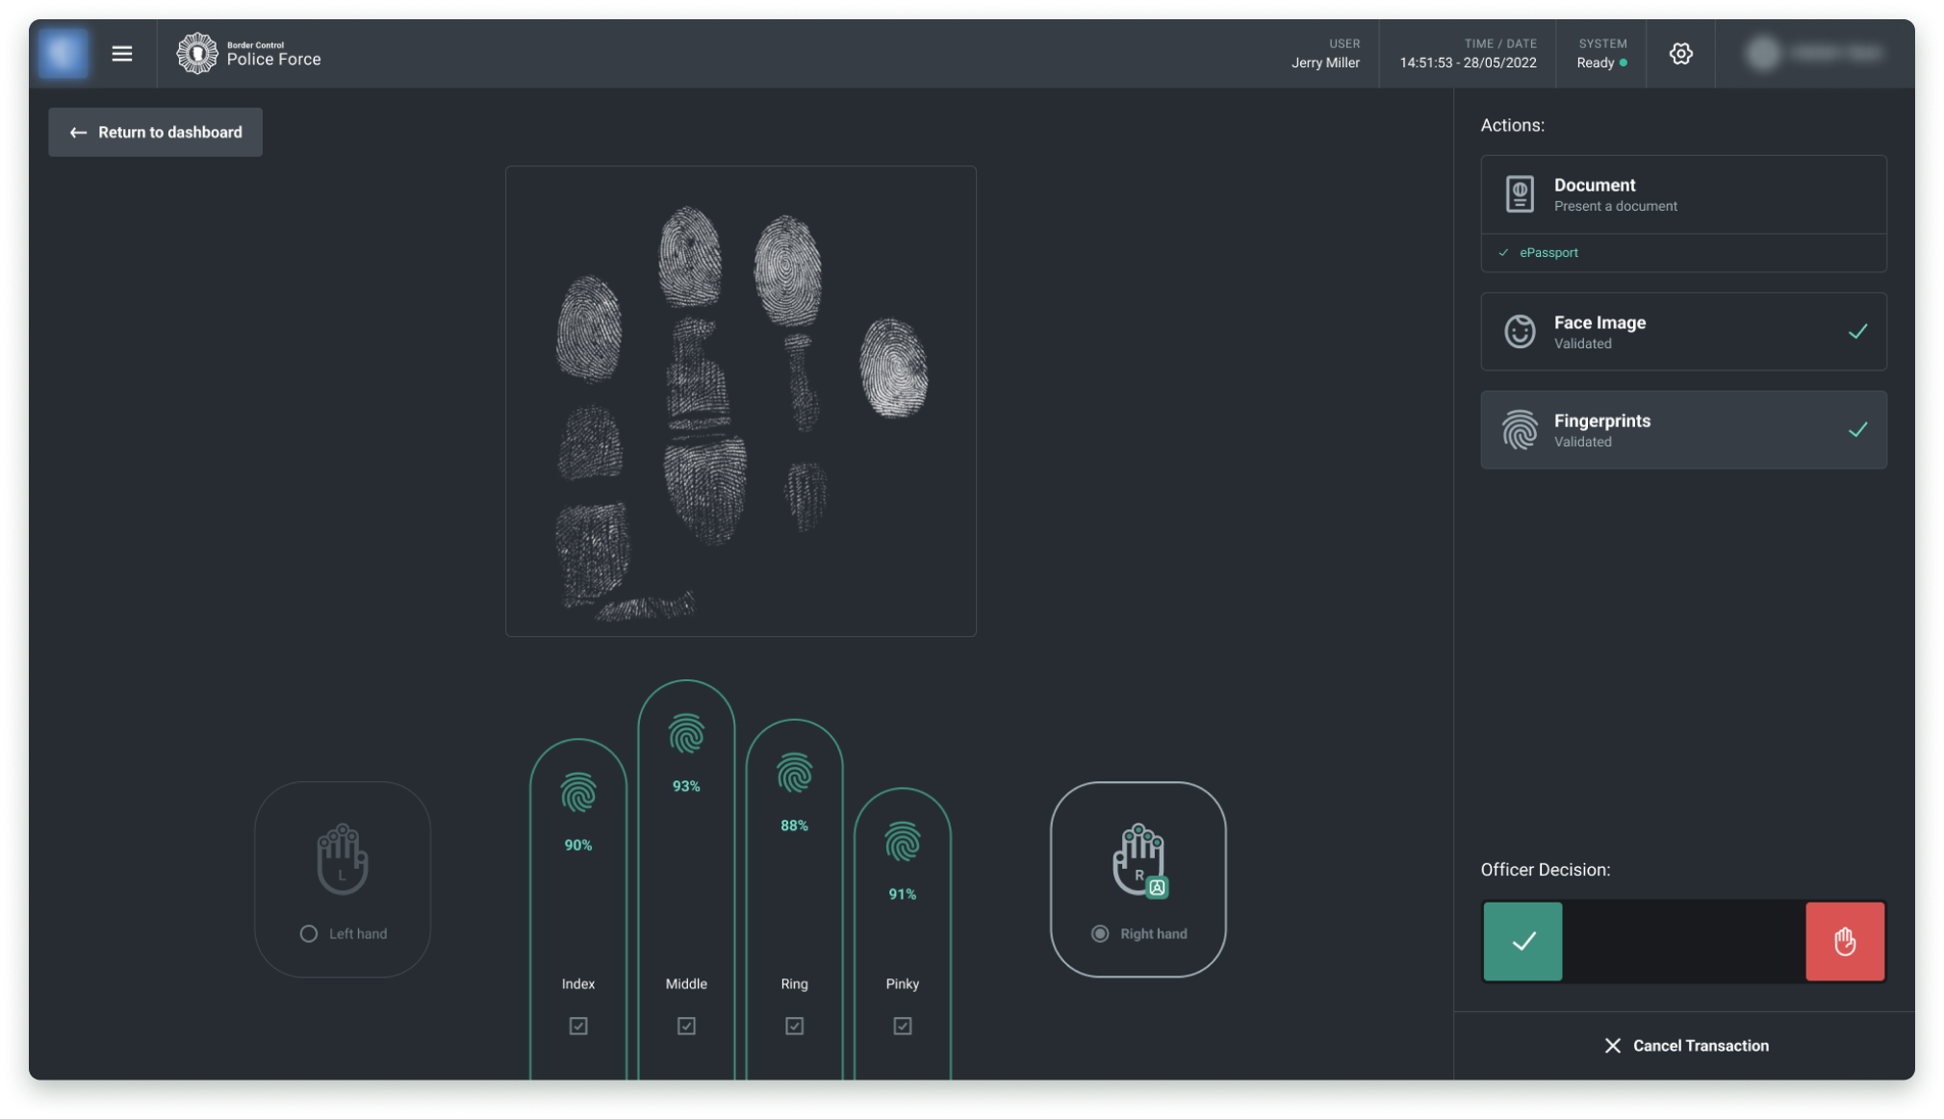The height and width of the screenshot is (1119, 1944).
Task: Toggle the Pinky finger checkbox
Action: tap(902, 1026)
